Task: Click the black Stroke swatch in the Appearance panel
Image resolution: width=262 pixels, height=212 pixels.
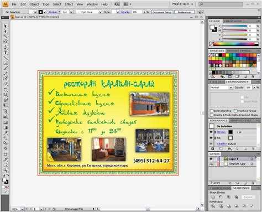Action: [x=230, y=132]
